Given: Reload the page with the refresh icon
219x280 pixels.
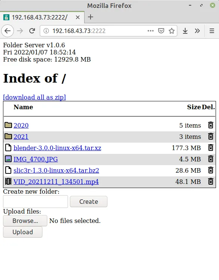Looking at the screenshot, I should coord(32,31).
